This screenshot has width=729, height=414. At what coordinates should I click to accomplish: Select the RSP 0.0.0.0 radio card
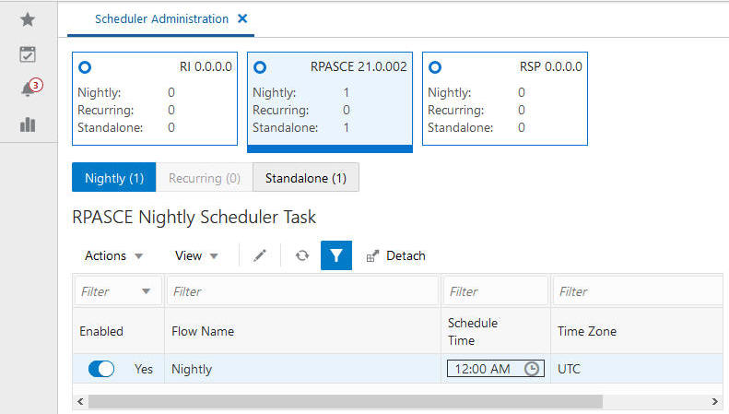pyautogui.click(x=436, y=67)
